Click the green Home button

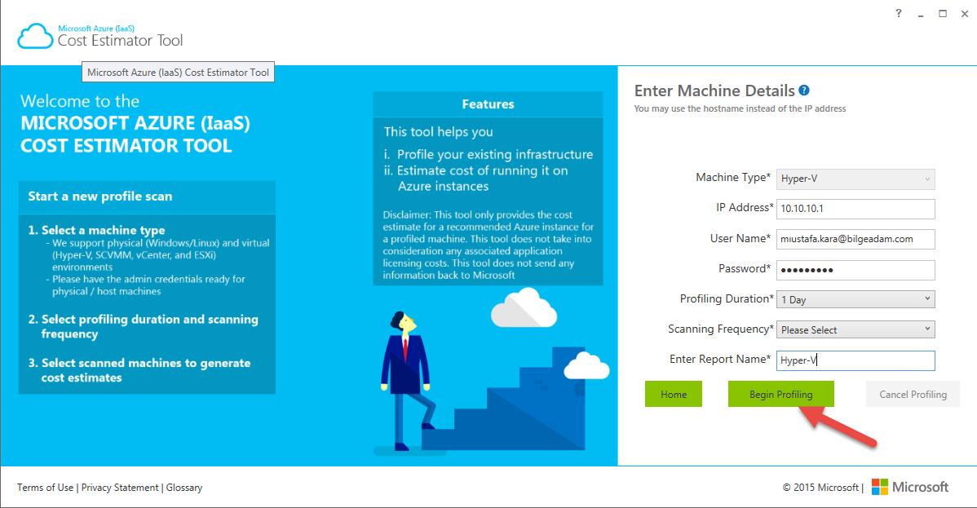[x=674, y=394]
